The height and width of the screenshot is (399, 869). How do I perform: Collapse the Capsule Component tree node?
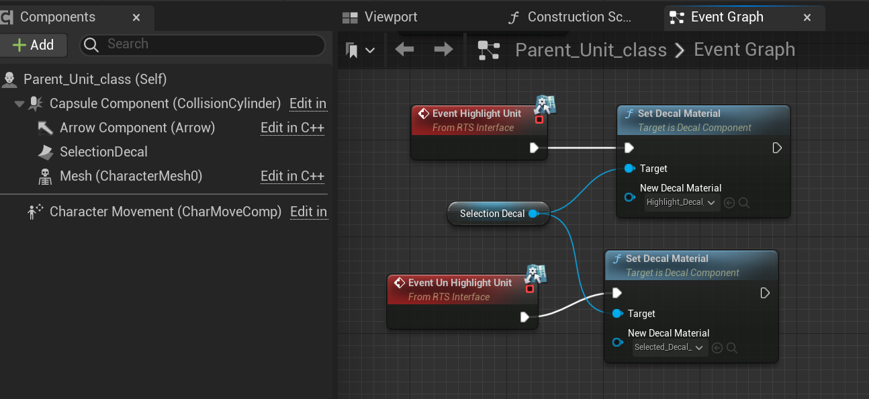point(19,104)
